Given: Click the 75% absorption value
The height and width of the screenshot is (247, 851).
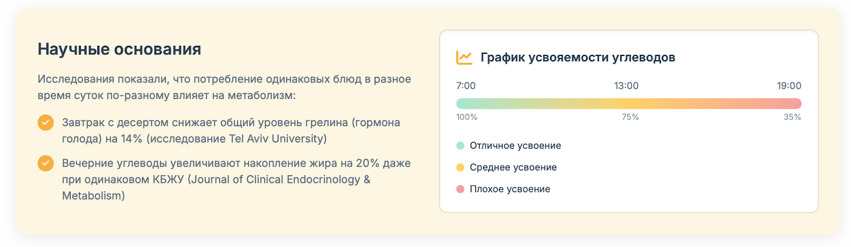Looking at the screenshot, I should [630, 117].
